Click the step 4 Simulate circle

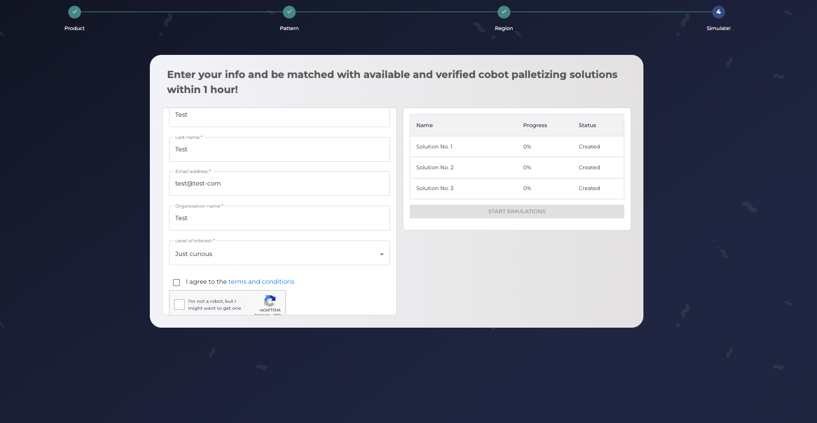[x=719, y=12]
